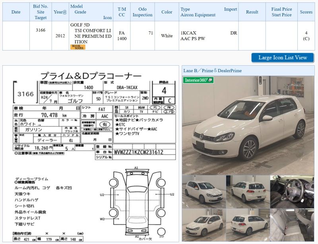
Task: Select bid number 3166 cell
Action: pyautogui.click(x=41, y=36)
